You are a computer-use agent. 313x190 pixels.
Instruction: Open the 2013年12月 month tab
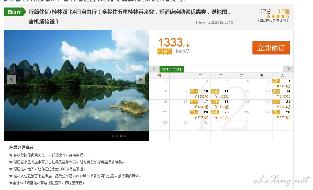tap(172, 69)
